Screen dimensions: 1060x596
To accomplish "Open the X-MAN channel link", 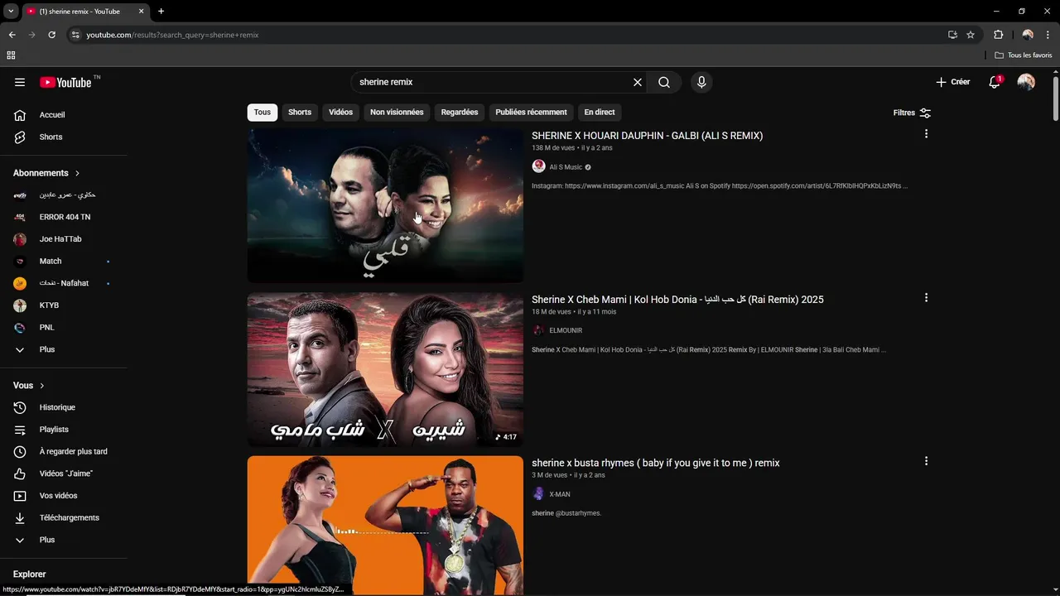I will [560, 494].
